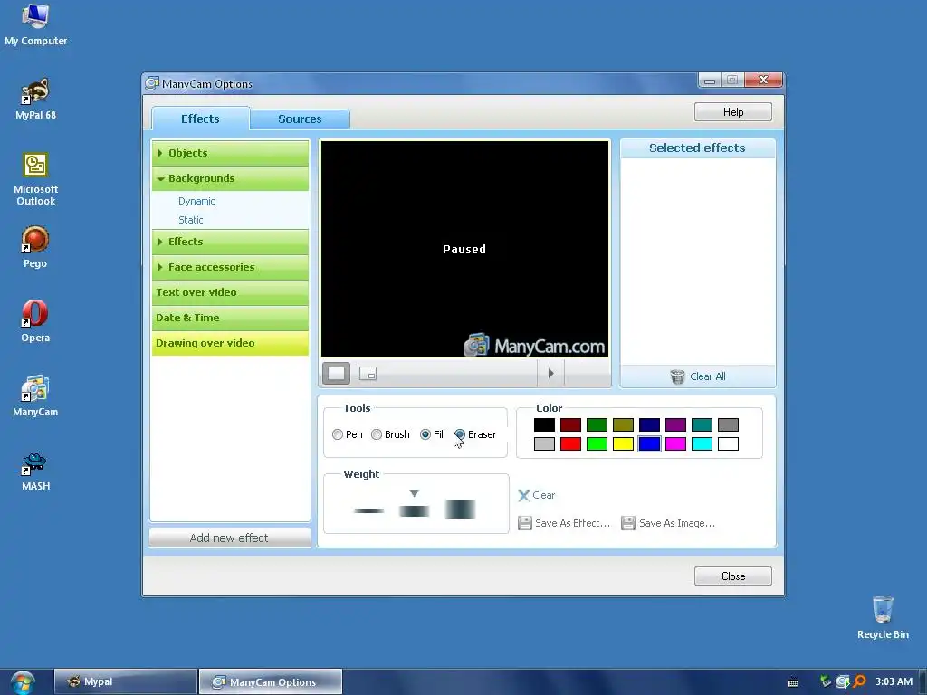The width and height of the screenshot is (927, 695).
Task: Click the ManyCam tray icon
Action: (x=843, y=681)
